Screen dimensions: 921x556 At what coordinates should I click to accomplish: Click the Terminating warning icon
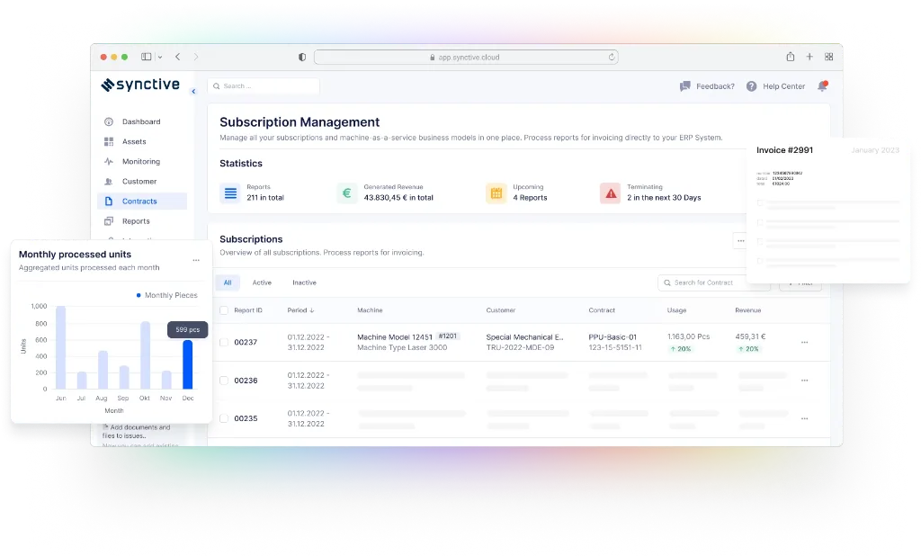[611, 193]
